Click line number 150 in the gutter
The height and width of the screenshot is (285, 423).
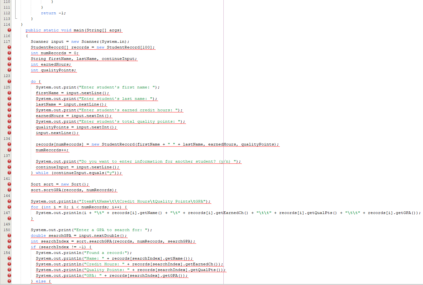7,230
